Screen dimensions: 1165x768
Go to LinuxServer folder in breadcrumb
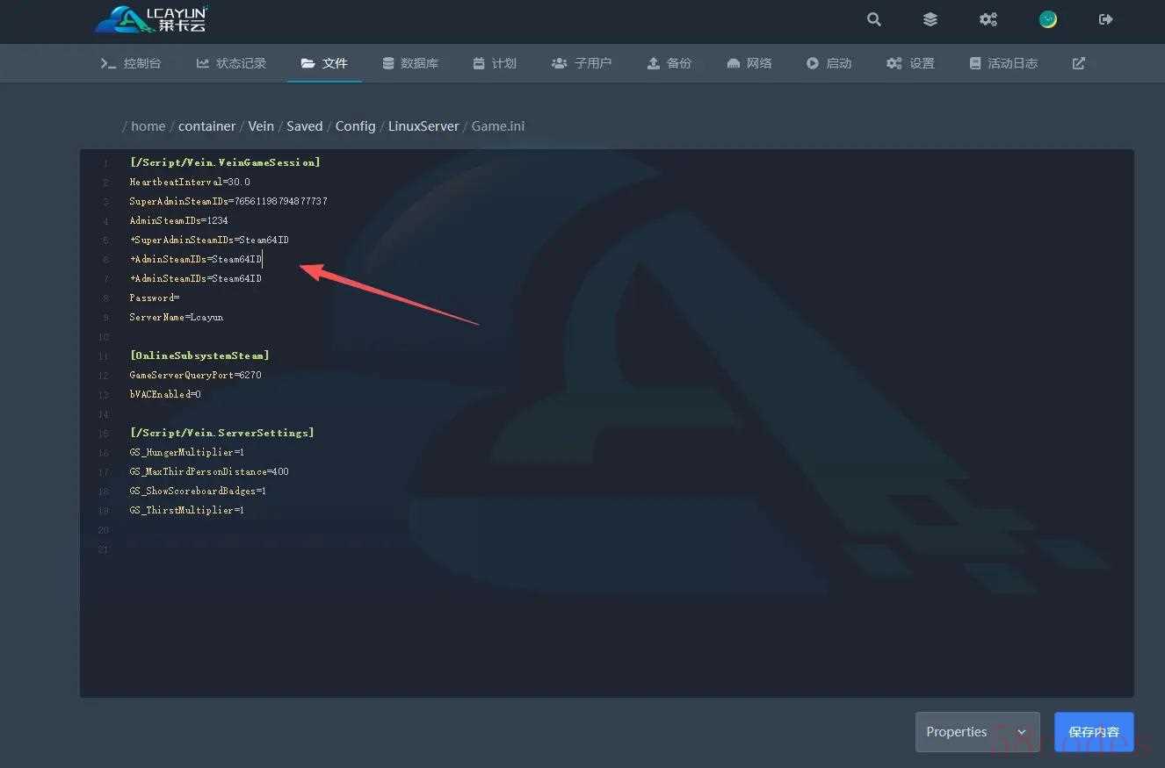click(423, 126)
